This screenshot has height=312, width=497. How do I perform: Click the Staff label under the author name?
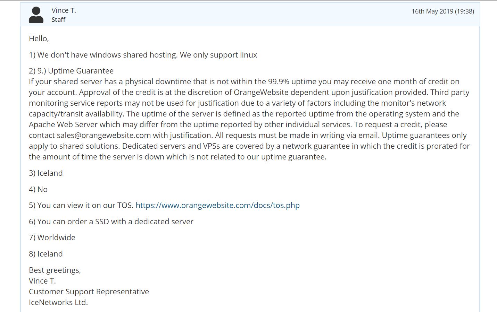coord(58,20)
